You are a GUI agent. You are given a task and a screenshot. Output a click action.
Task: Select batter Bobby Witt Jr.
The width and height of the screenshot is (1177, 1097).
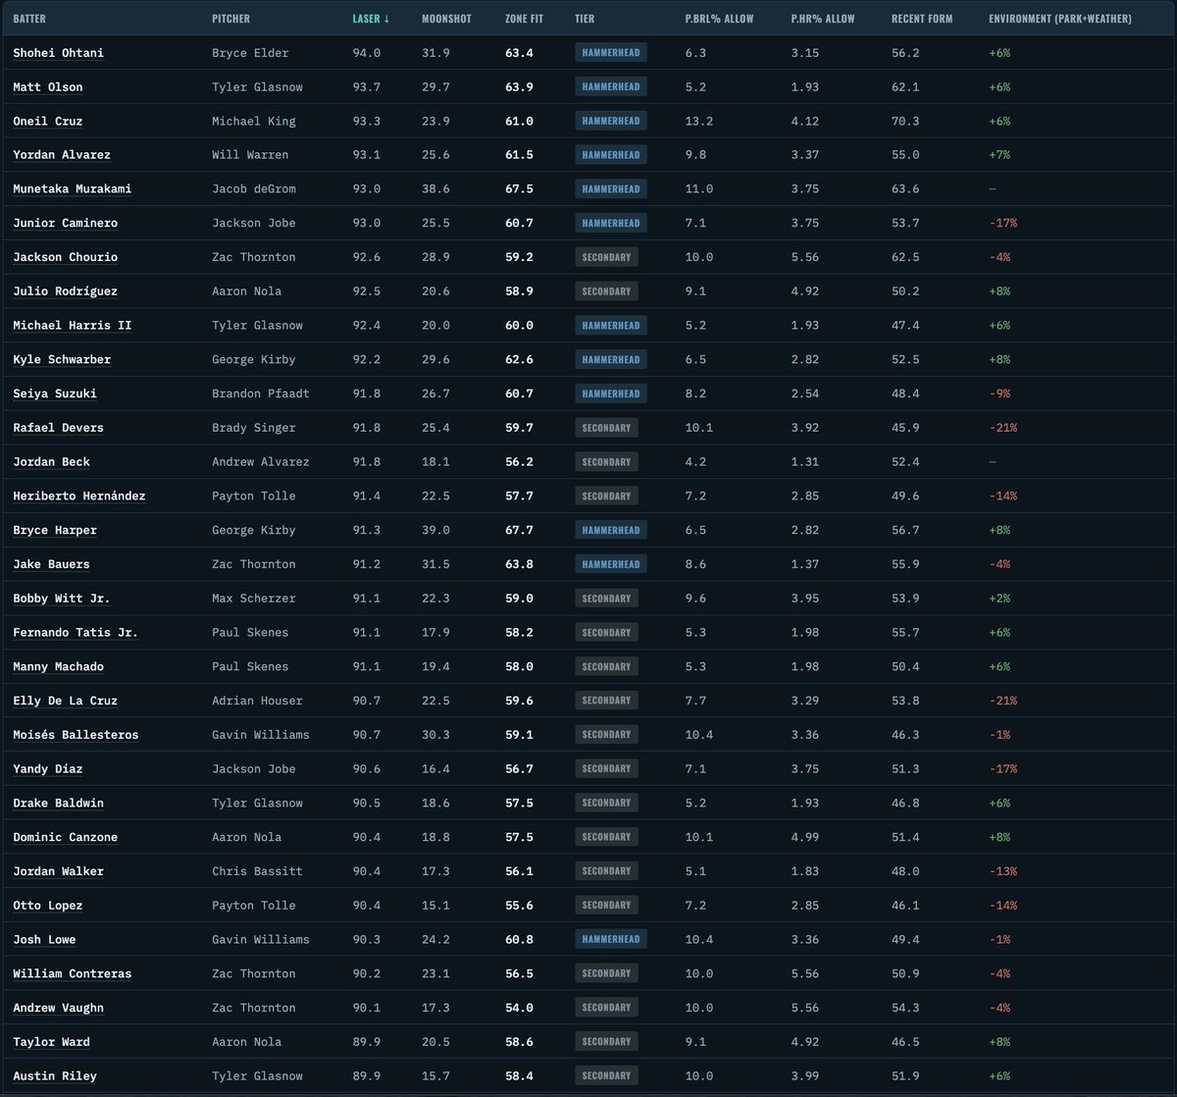[62, 599]
